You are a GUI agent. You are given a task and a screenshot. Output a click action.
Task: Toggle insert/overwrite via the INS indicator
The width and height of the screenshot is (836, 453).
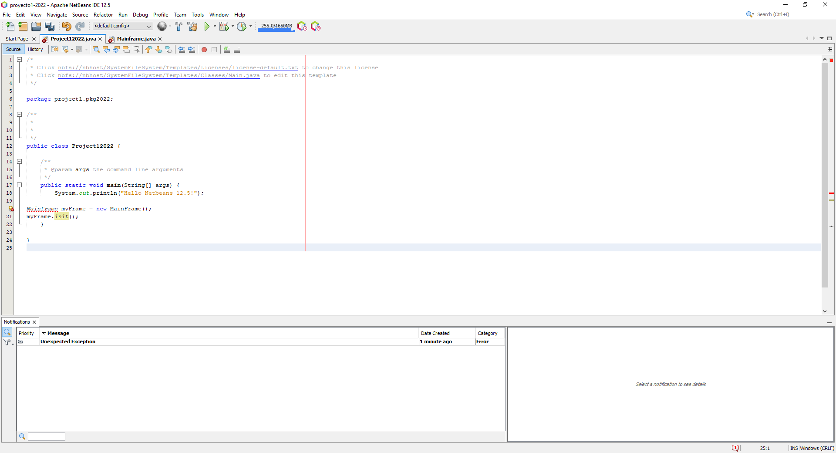[x=794, y=448]
